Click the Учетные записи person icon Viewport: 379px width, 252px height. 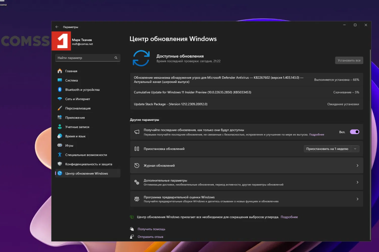point(60,127)
